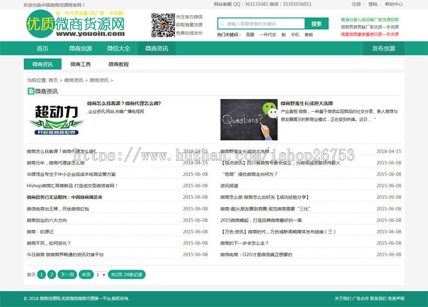This screenshot has width=428, height=307.
Task: Click 发布货源 in the navigation bar
Action: point(383,48)
